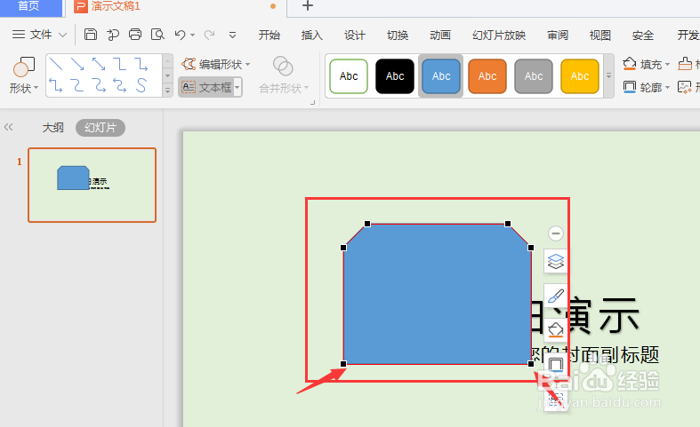Image resolution: width=700 pixels, height=427 pixels.
Task: Click the 文本框 text box button
Action: pos(206,87)
